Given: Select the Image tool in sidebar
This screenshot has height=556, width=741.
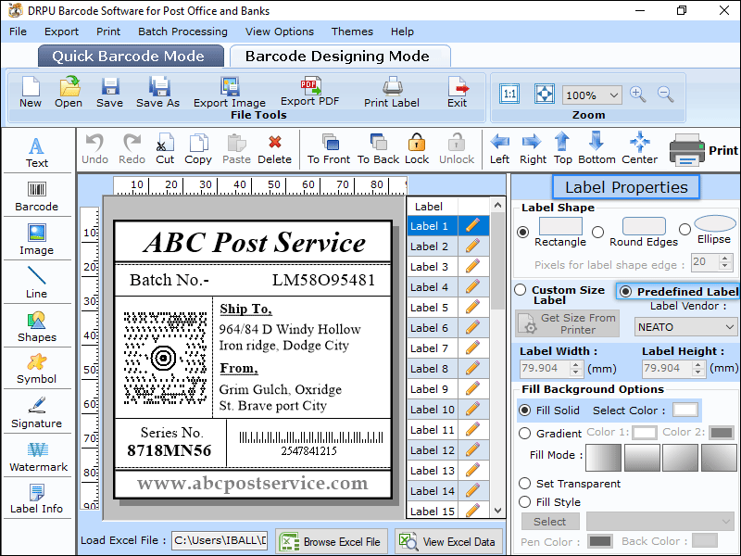Looking at the screenshot, I should click(36, 240).
